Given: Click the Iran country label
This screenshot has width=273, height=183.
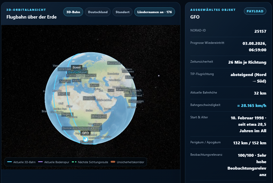Looking at the screenshot, I should [111, 90].
